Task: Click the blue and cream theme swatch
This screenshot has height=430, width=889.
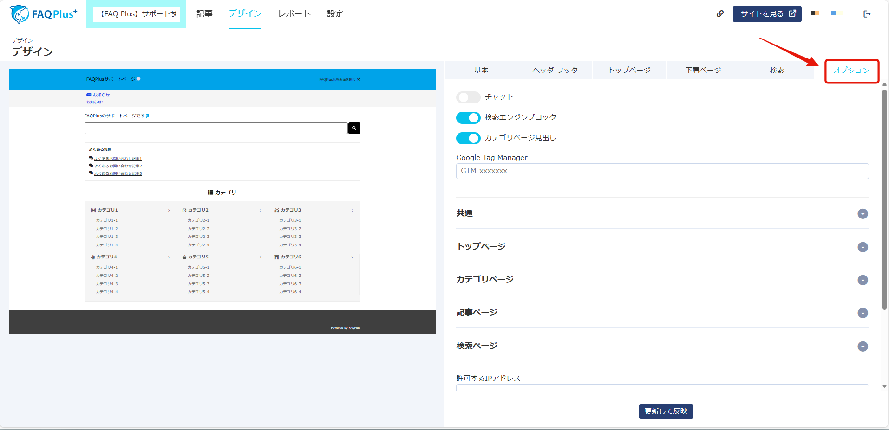Action: pyautogui.click(x=837, y=13)
